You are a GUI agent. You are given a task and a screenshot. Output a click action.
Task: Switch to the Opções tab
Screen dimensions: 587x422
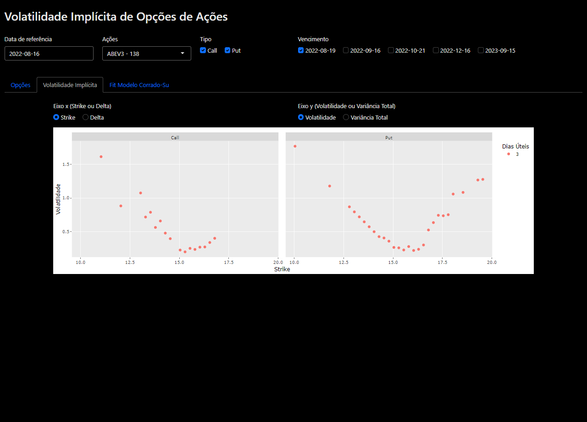[x=21, y=85]
